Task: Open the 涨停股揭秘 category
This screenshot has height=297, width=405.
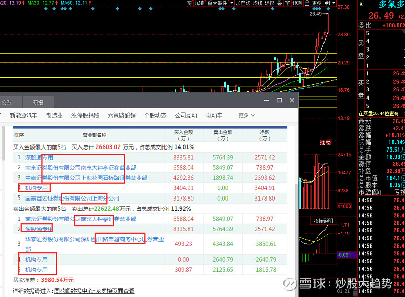Action: (x=85, y=115)
